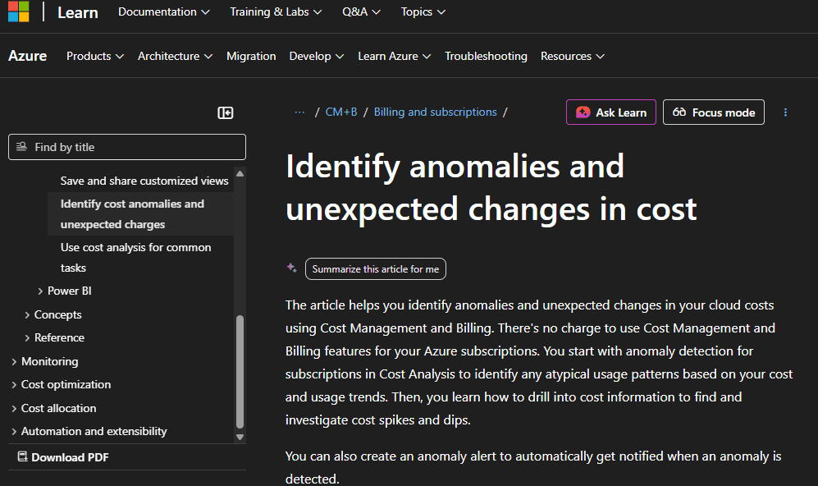This screenshot has width=818, height=486.
Task: Click the Microsoft logo icon
Action: (x=18, y=11)
